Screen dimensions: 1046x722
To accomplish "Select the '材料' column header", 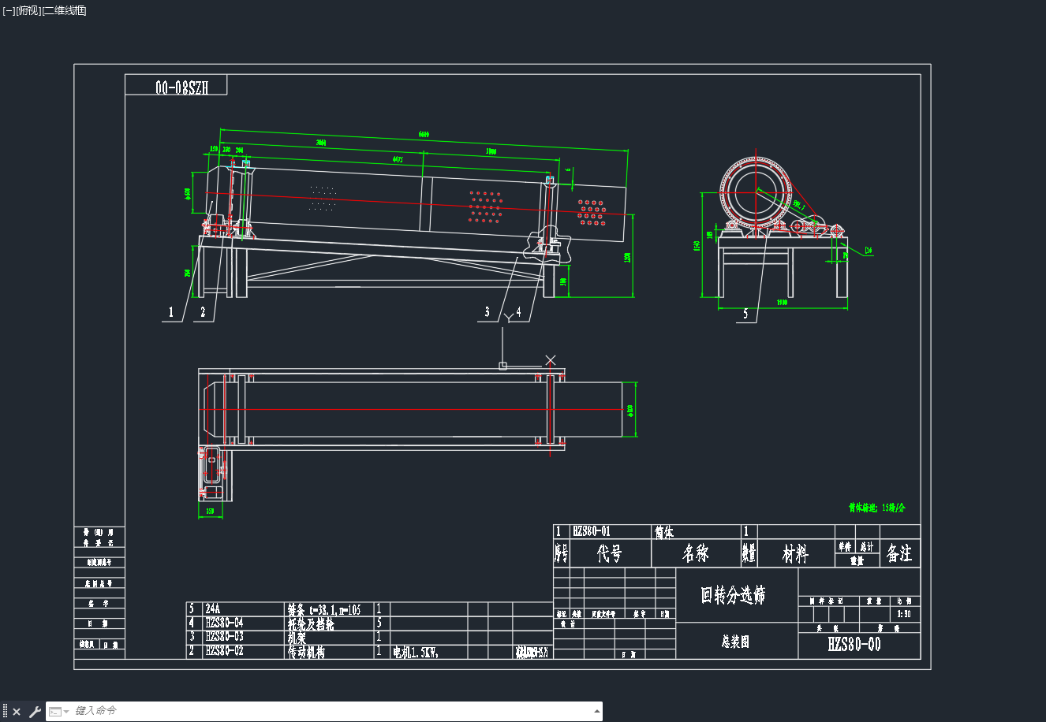I will click(795, 555).
